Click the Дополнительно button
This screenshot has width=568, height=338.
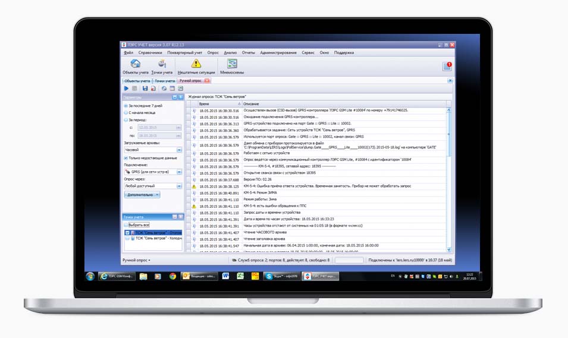click(142, 194)
